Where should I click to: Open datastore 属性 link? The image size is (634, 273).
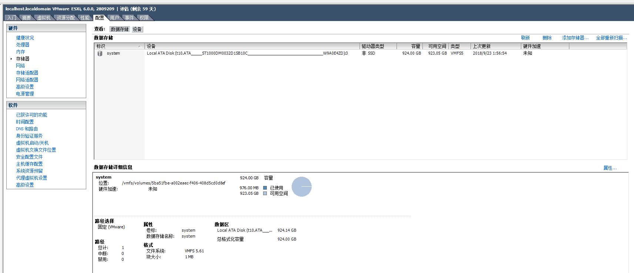pyautogui.click(x=610, y=168)
